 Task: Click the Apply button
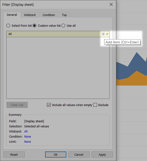click(x=102, y=155)
